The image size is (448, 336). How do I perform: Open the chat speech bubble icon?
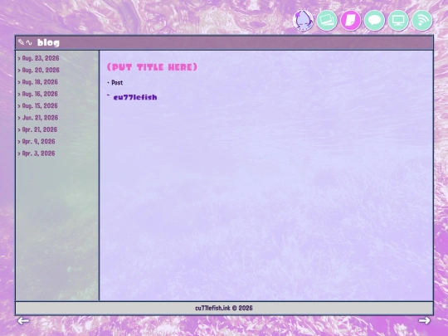tap(374, 20)
